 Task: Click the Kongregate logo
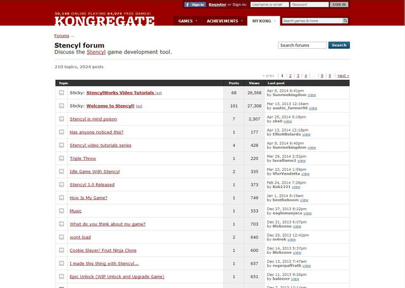(x=104, y=21)
